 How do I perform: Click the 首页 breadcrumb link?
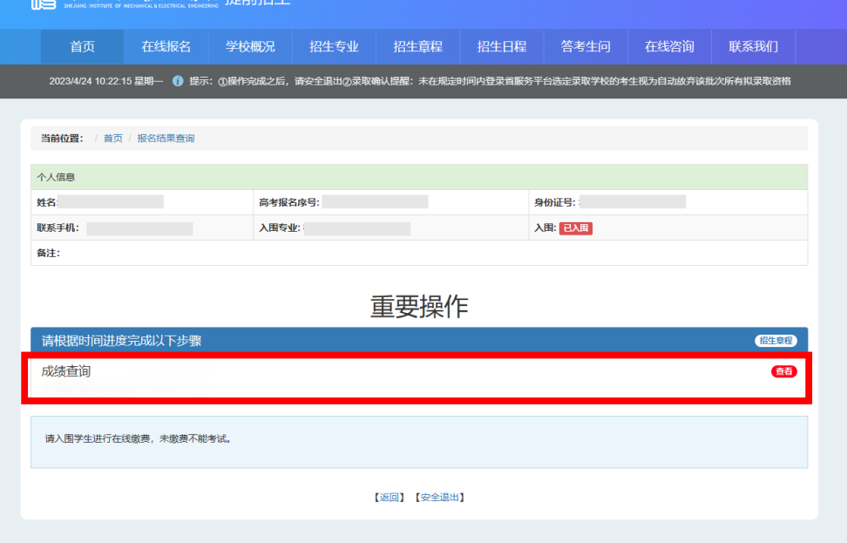coord(113,139)
